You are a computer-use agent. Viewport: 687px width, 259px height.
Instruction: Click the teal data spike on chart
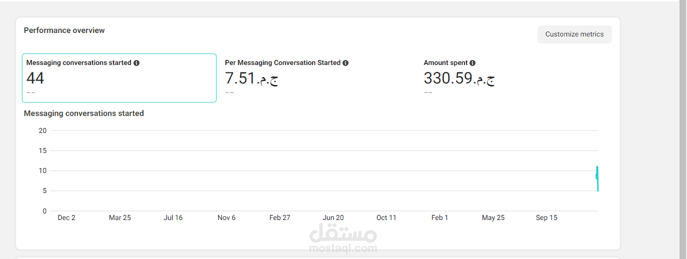point(597,178)
